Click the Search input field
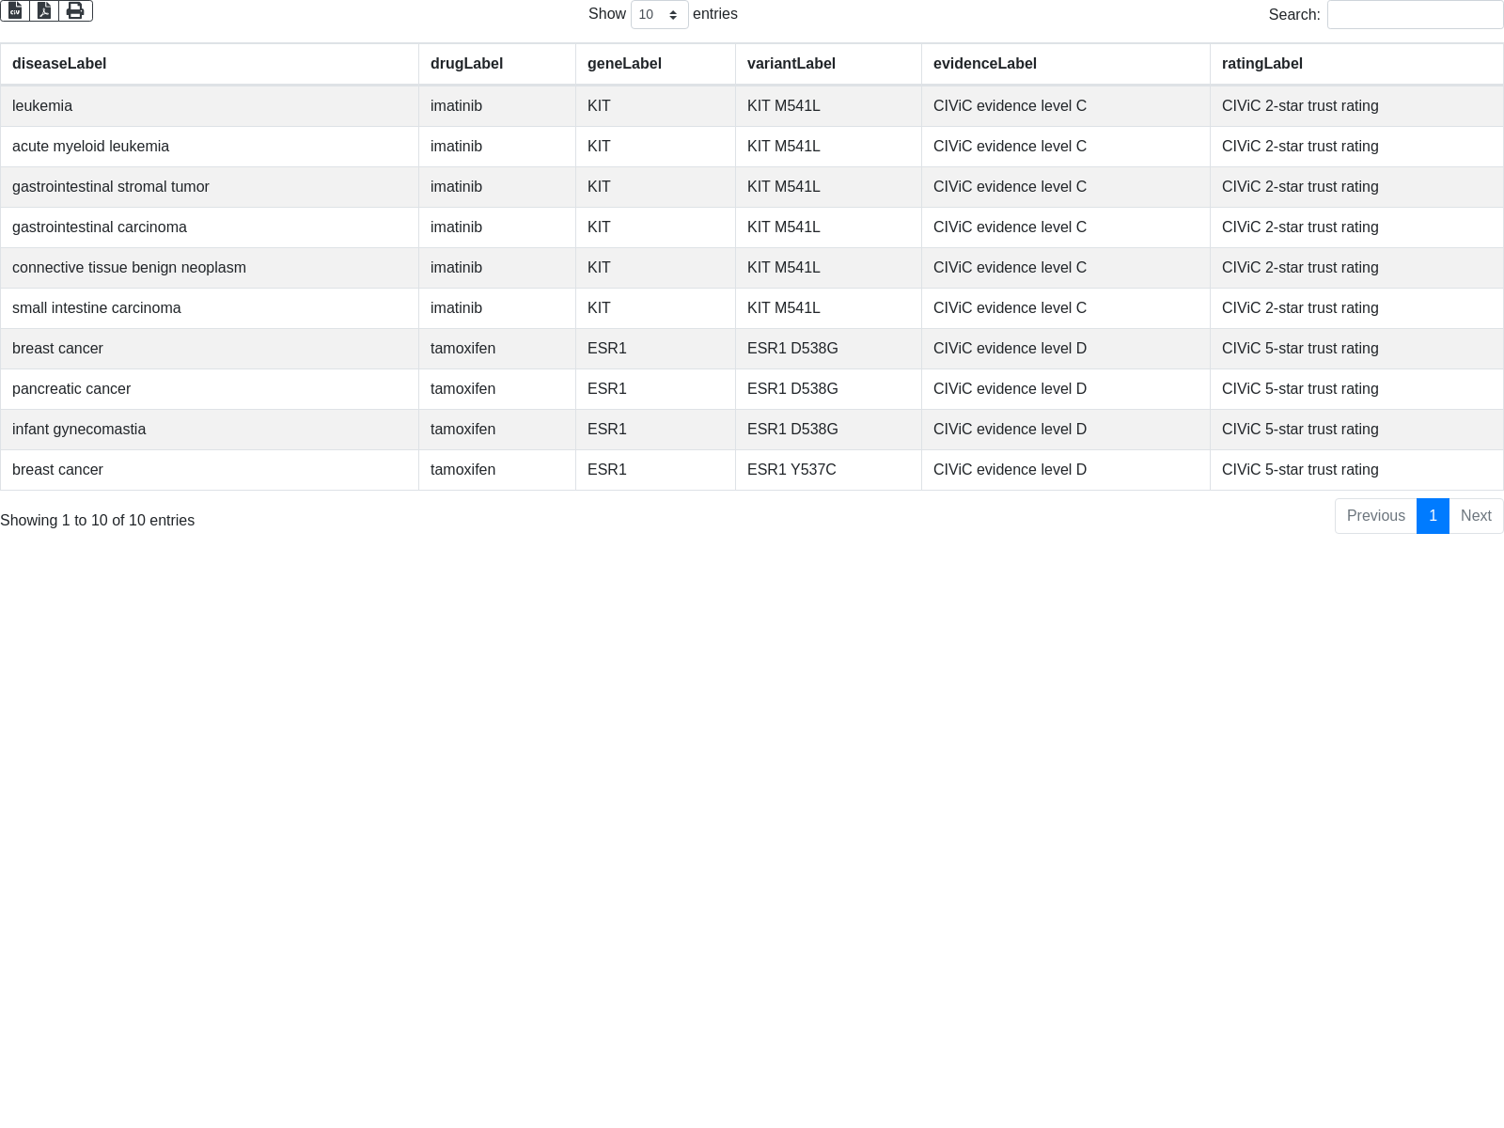 coord(1415,14)
